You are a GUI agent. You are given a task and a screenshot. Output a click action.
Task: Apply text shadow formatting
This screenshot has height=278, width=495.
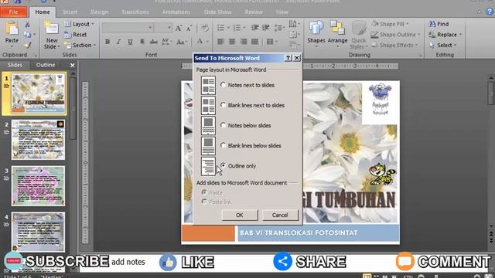(x=142, y=42)
